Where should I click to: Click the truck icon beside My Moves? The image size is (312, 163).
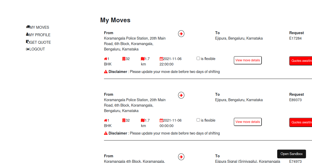[28, 27]
